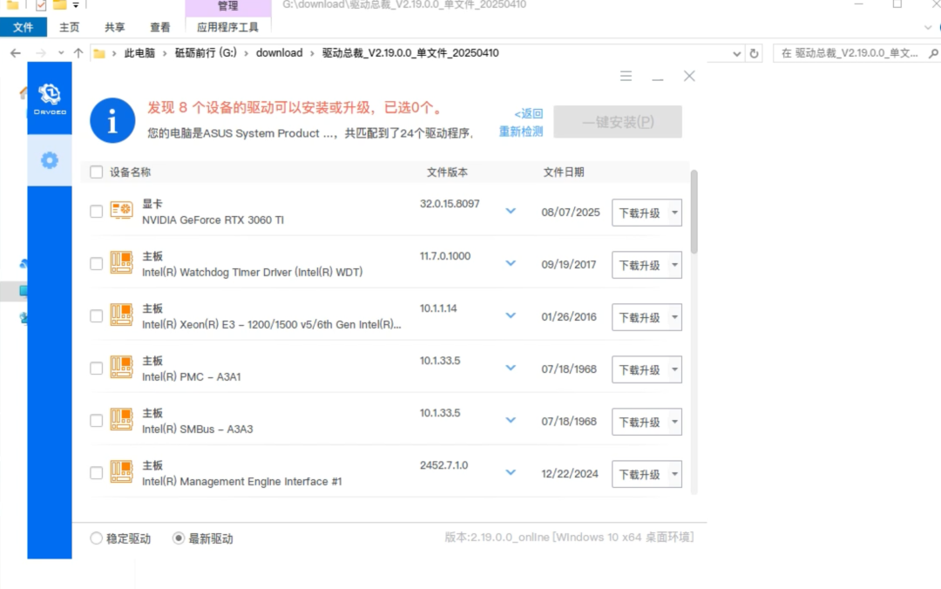Screen dimensions: 941x589
Task: Check the Intel SMBus - A3A3 row
Action: click(x=96, y=420)
